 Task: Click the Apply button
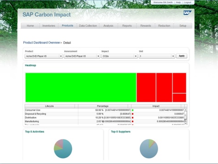[182, 56]
